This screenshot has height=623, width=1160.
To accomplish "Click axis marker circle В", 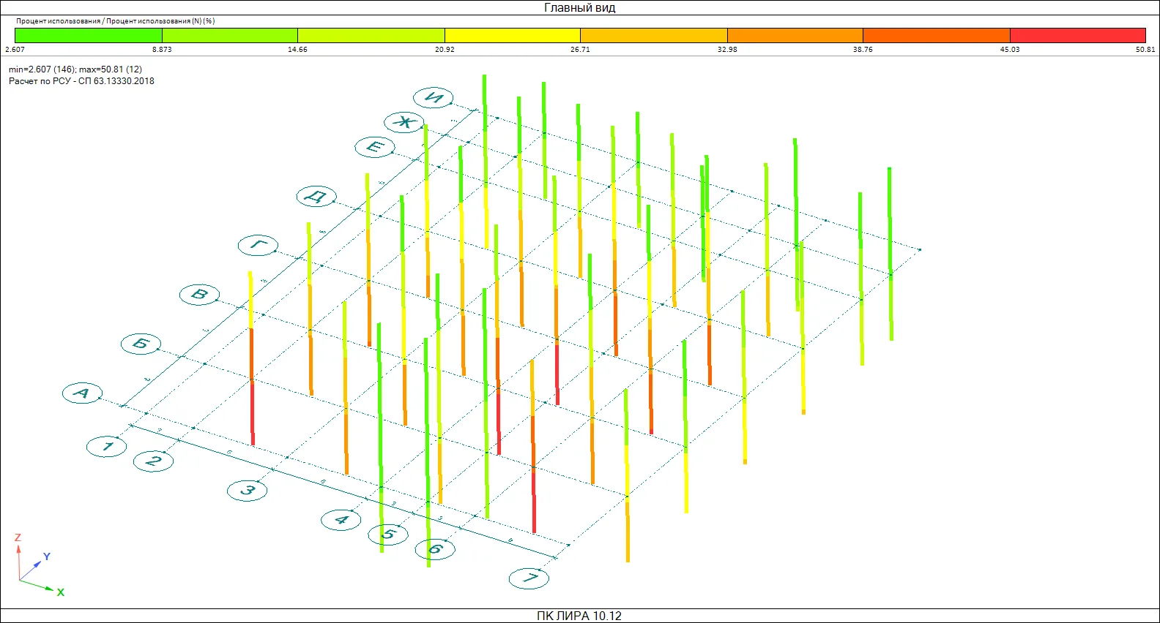I will click(199, 295).
